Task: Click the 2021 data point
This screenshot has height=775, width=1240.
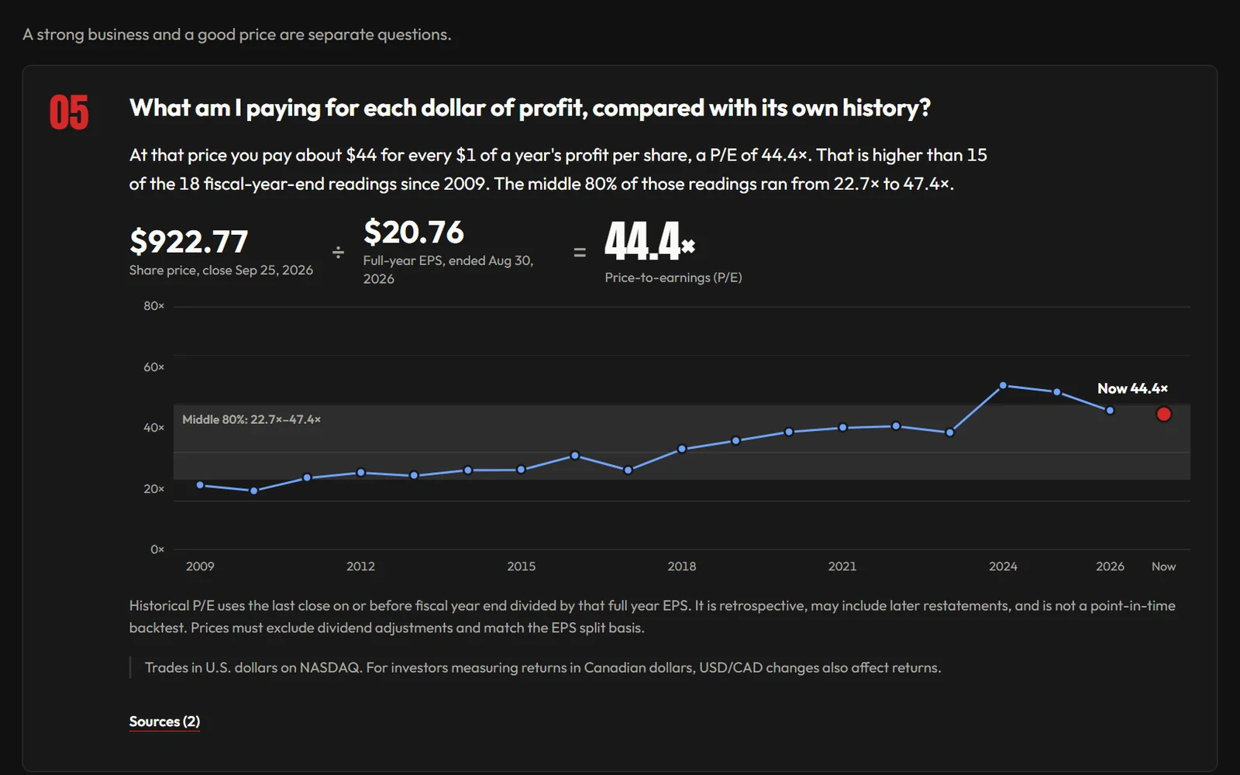Action: tap(842, 428)
